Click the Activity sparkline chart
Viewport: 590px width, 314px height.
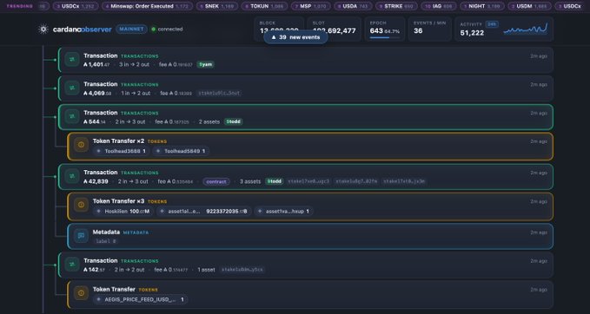(x=526, y=29)
